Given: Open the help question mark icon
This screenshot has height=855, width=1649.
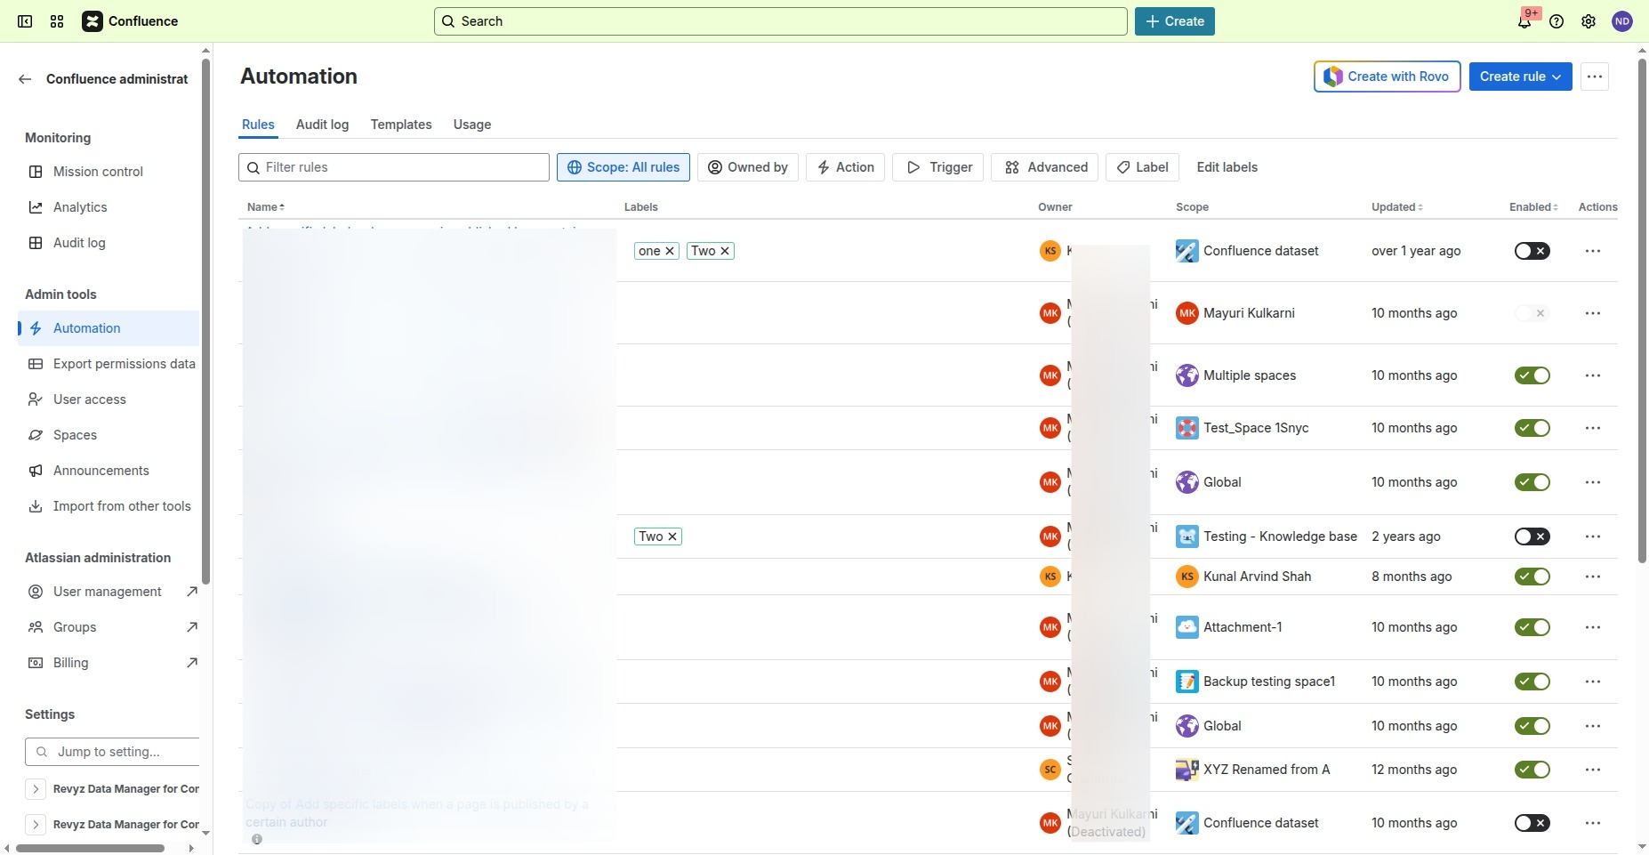Looking at the screenshot, I should (1556, 21).
